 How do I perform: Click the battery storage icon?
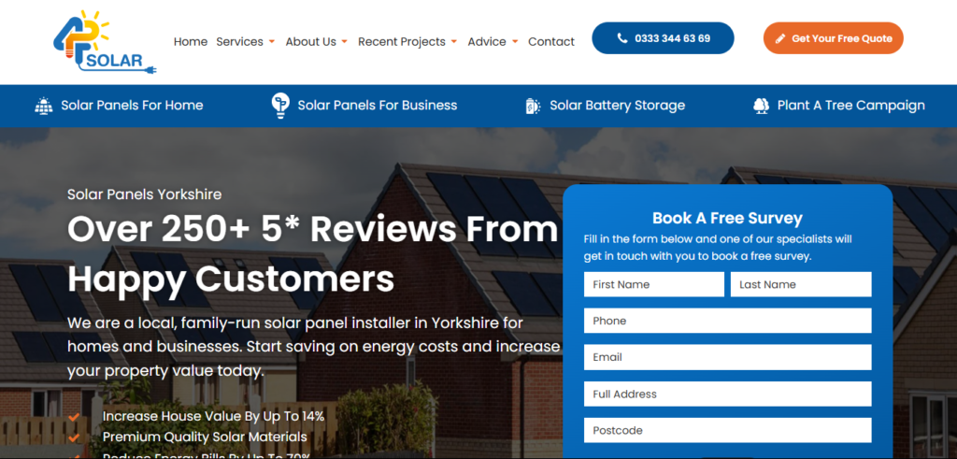(533, 106)
